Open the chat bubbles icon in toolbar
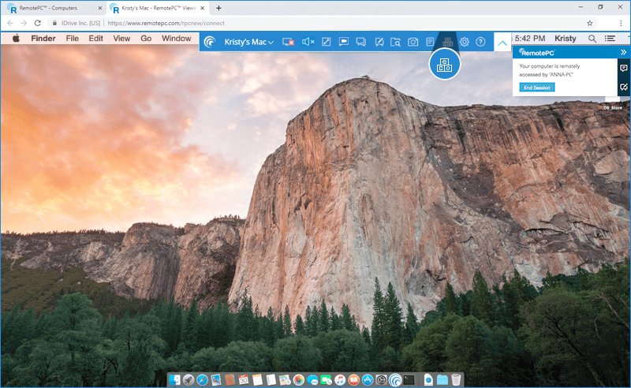Image resolution: width=631 pixels, height=388 pixels. pos(360,42)
